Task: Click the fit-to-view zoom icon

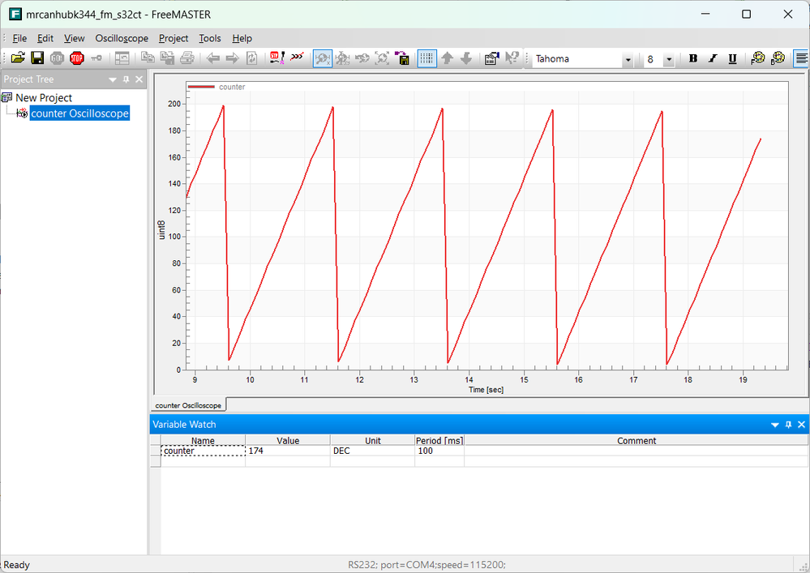Action: 382,58
